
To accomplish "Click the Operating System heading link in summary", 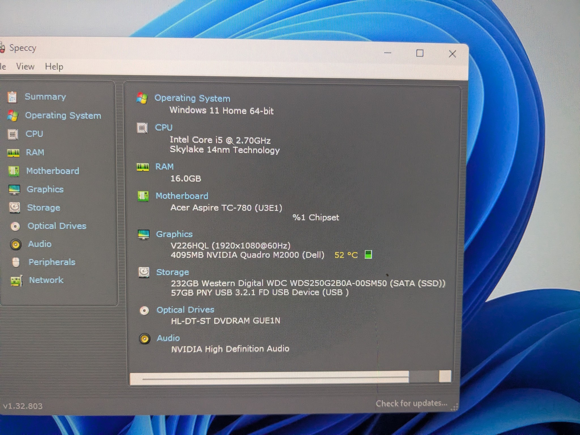I will coord(192,98).
